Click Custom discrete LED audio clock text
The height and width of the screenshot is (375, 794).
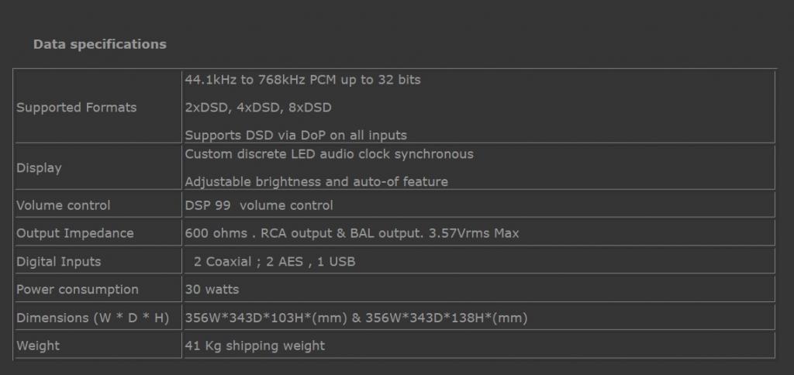tap(329, 153)
